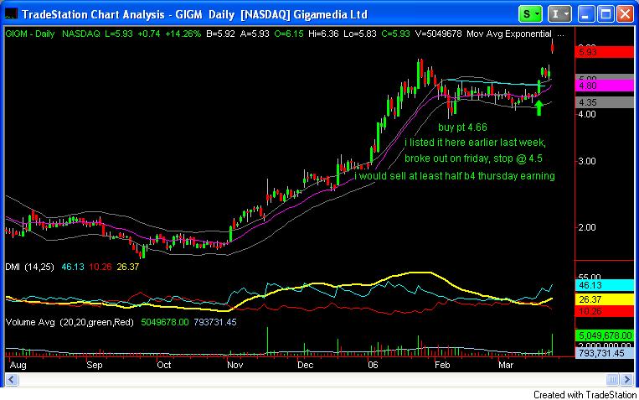Click the TradeStation app icon in title bar
This screenshot has height=400, width=639.
(11, 14)
